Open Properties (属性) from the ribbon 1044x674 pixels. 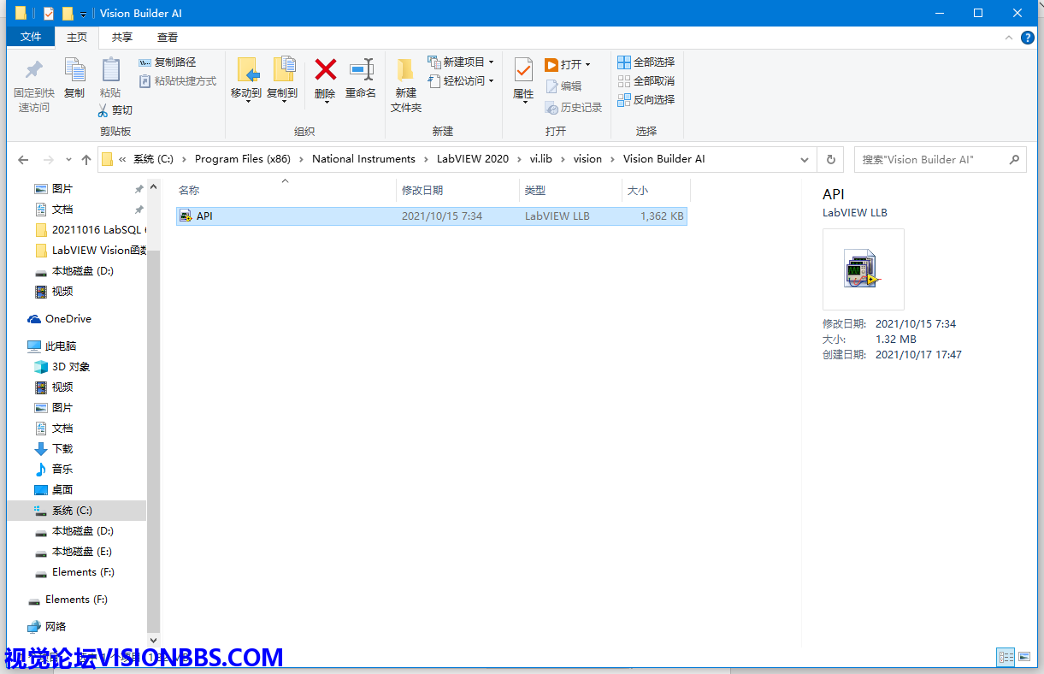click(523, 72)
